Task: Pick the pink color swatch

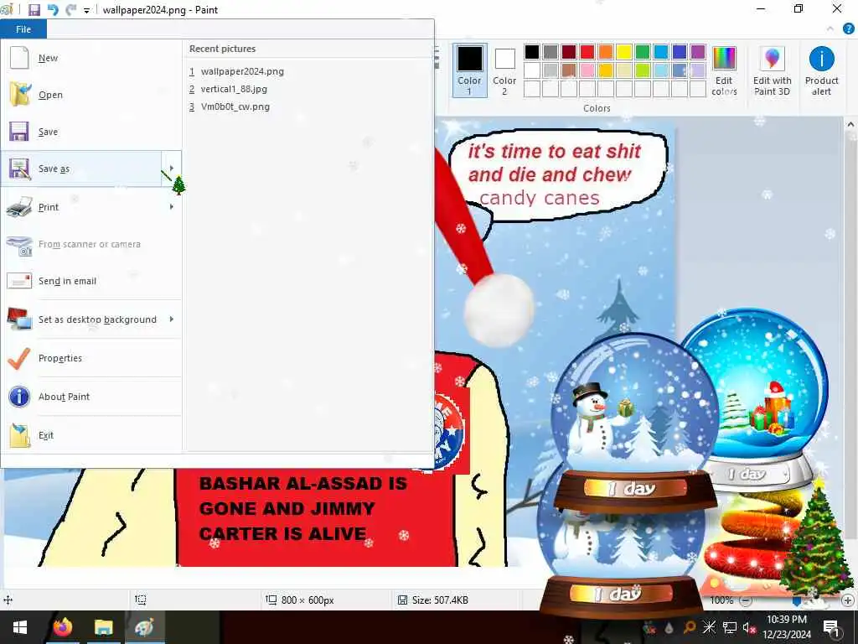Action: tap(587, 70)
